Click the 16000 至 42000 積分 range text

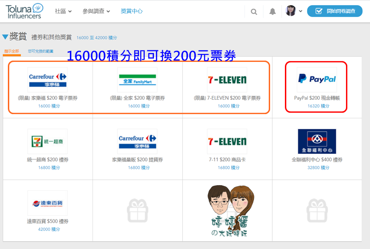97,38
